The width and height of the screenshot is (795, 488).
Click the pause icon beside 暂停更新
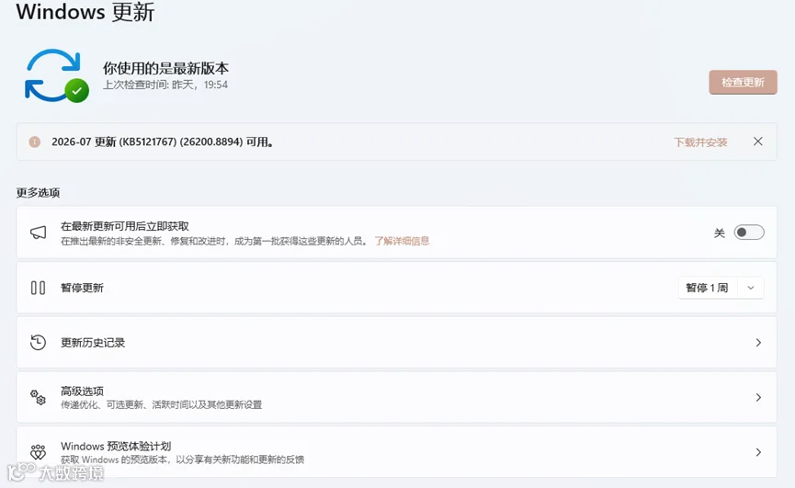point(38,288)
